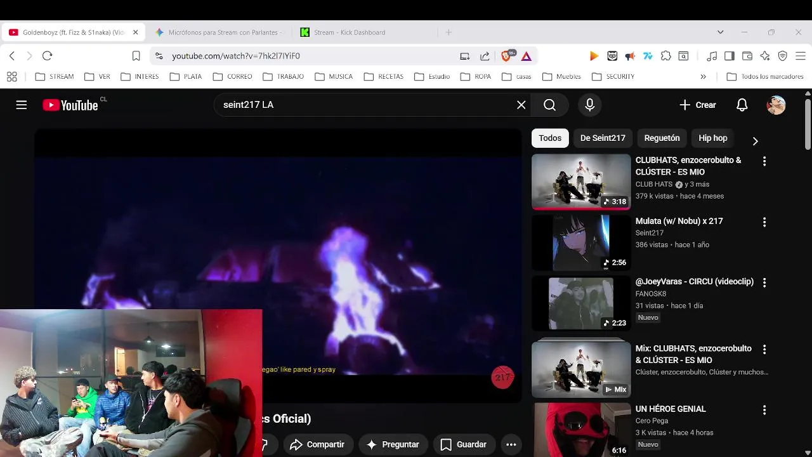Open the 7TV extension icon
The height and width of the screenshot is (457, 812).
648,56
